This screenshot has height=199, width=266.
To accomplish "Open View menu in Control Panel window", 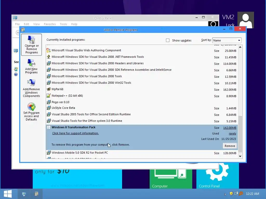I will [36, 24].
